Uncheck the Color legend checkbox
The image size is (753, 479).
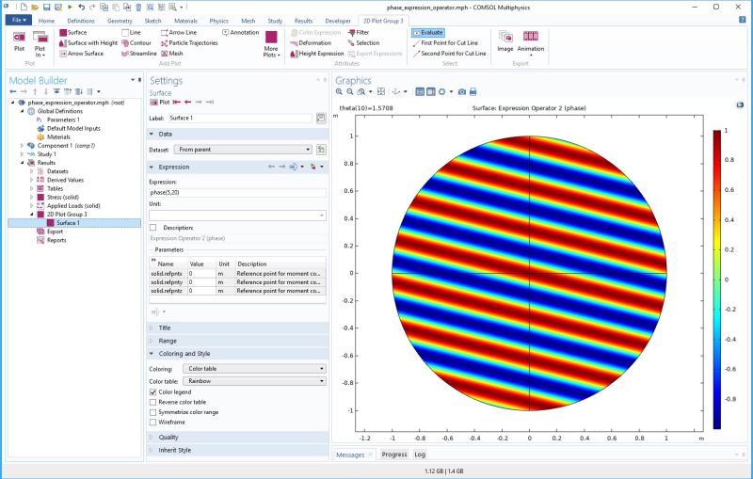click(153, 392)
